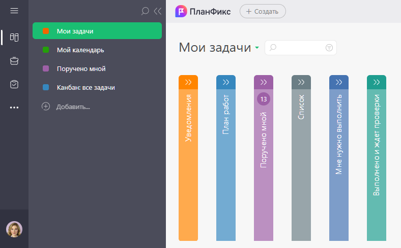The image size is (401, 248).
Task: Click the green square beside Мой календарь
Action: tap(46, 50)
